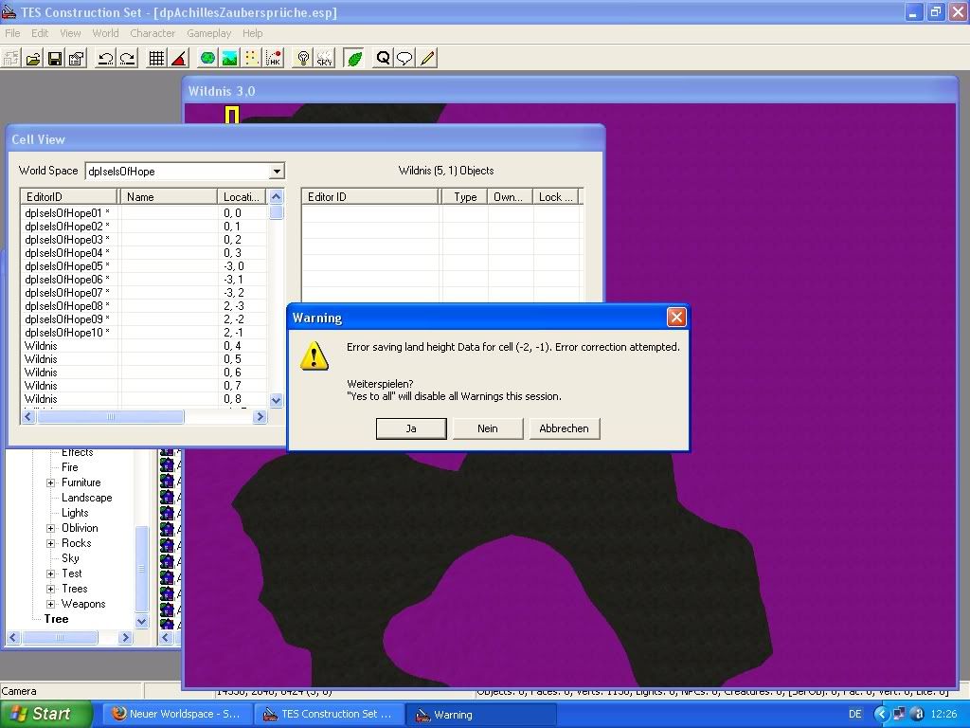Expand the Furniture tree node
Image resolution: width=970 pixels, height=728 pixels.
(51, 482)
